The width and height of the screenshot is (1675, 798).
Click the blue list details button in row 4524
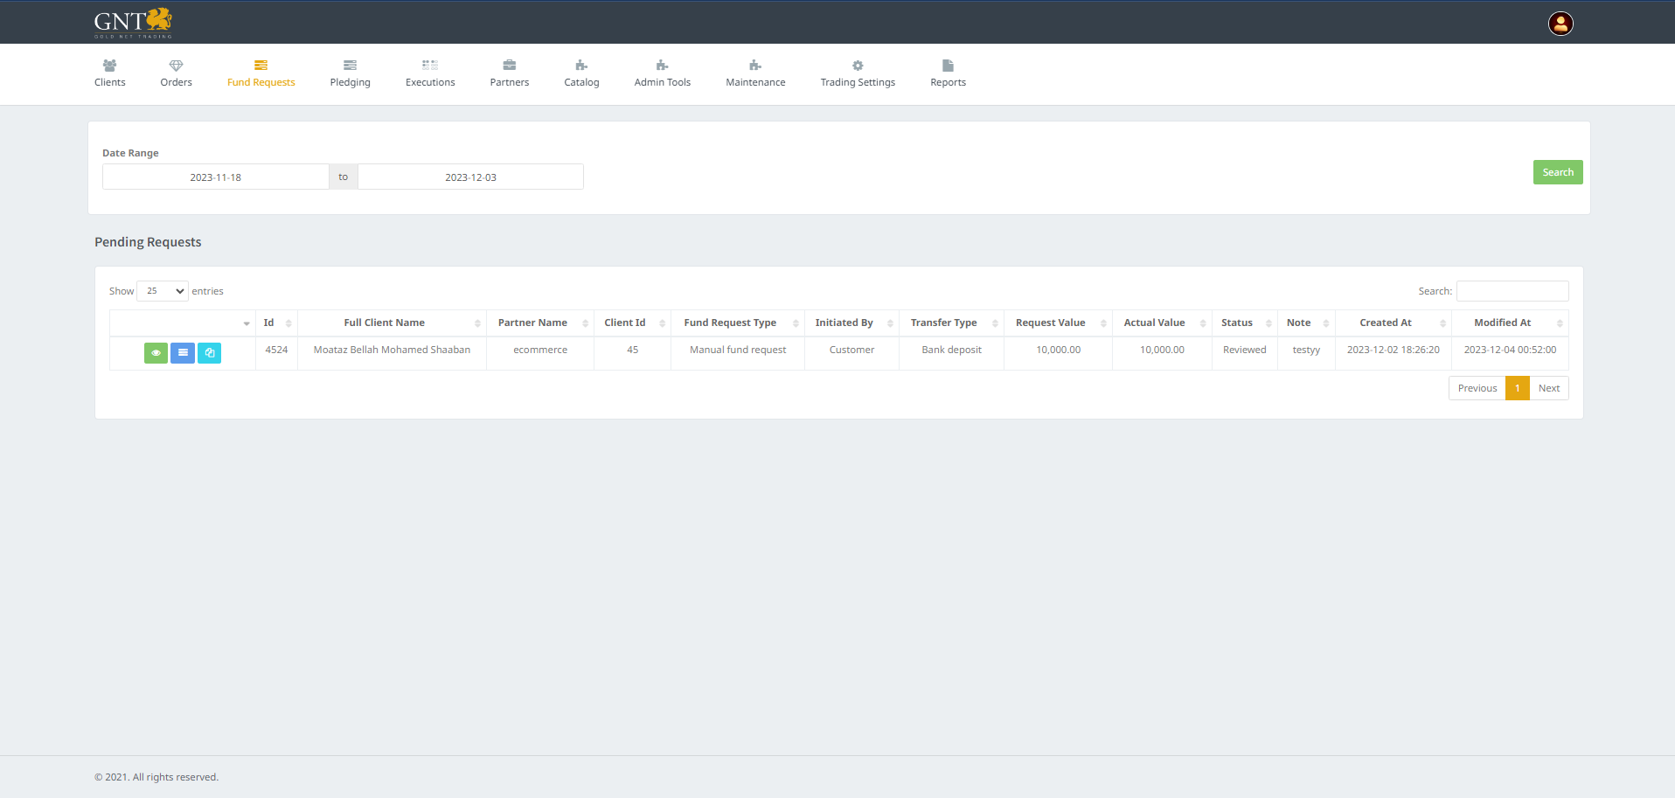coord(183,353)
